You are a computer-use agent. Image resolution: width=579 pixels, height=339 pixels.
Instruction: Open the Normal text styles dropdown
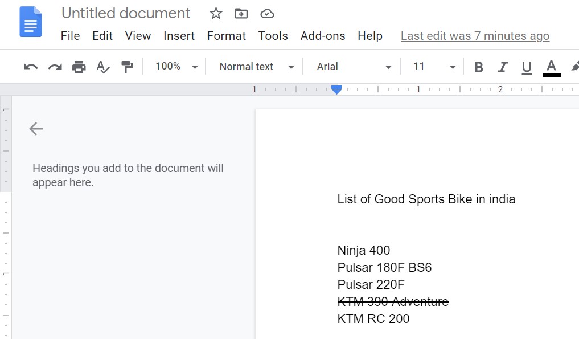tap(257, 67)
